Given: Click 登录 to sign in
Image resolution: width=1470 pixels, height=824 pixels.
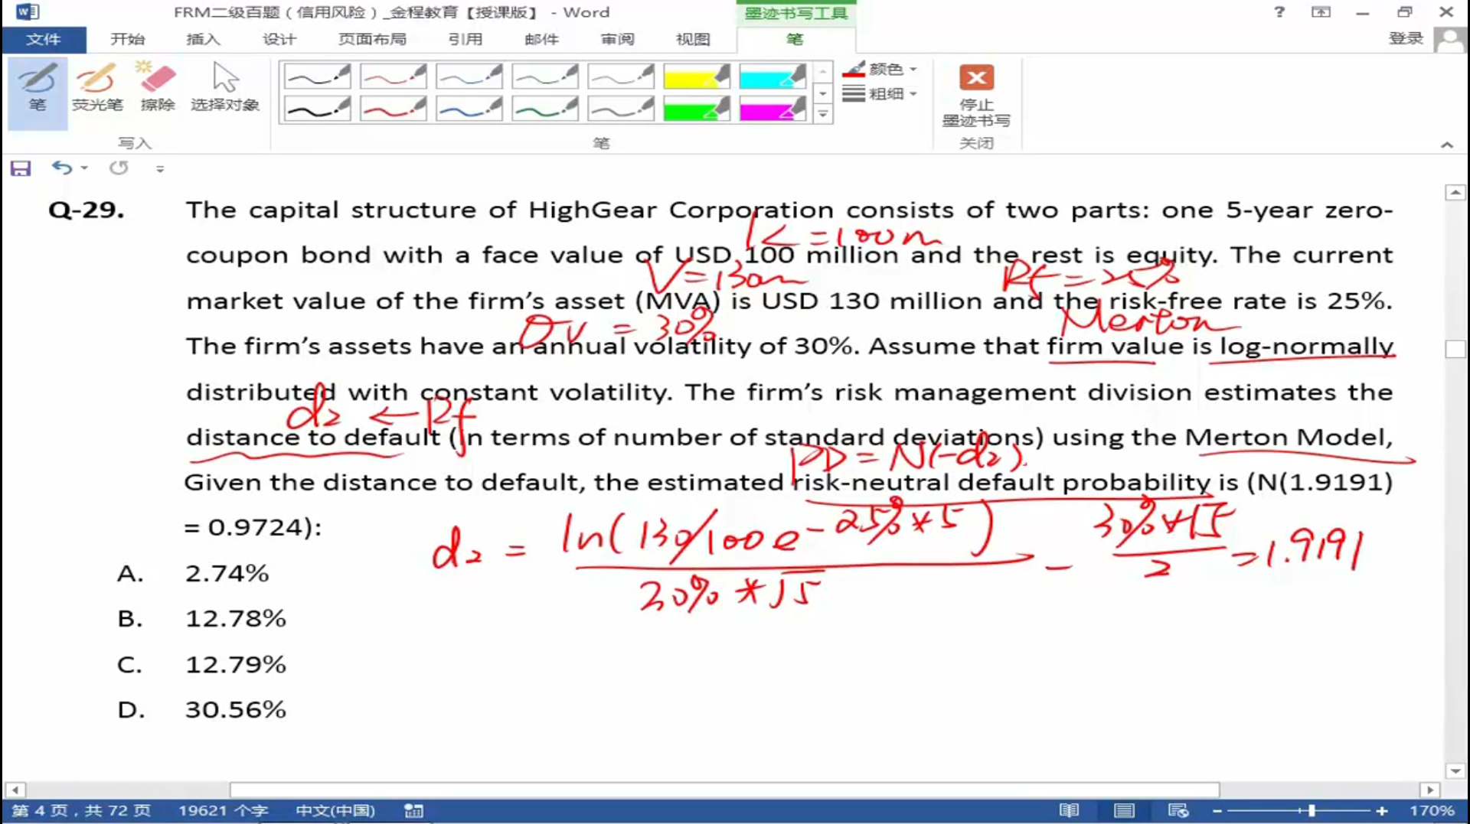Looking at the screenshot, I should click(x=1406, y=39).
